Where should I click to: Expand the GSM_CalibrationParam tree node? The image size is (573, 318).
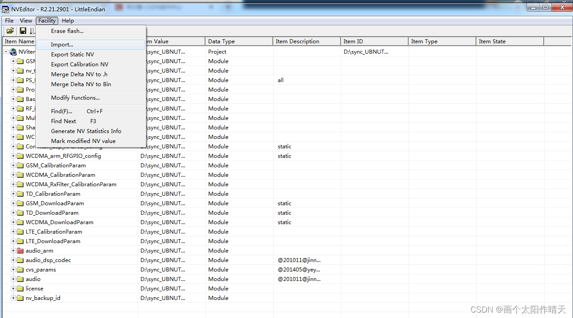pyautogui.click(x=13, y=166)
